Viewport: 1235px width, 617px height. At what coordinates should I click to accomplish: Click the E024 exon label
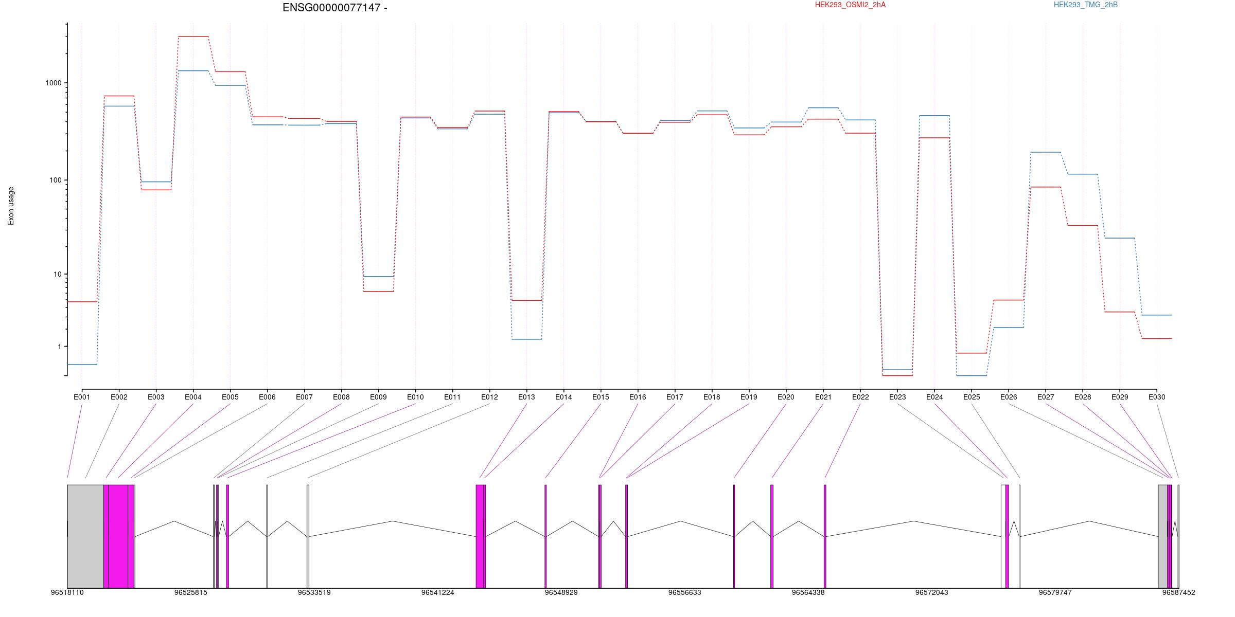tap(934, 397)
